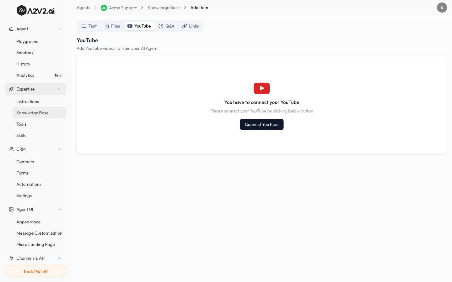The width and height of the screenshot is (452, 282).
Task: Click 'You have to connect your YouTube' text
Action: tap(262, 102)
